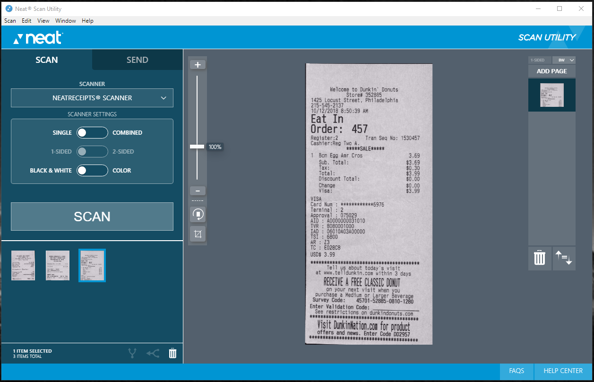Reorder pages with the sort arrows icon
The image size is (594, 382).
[x=564, y=258]
